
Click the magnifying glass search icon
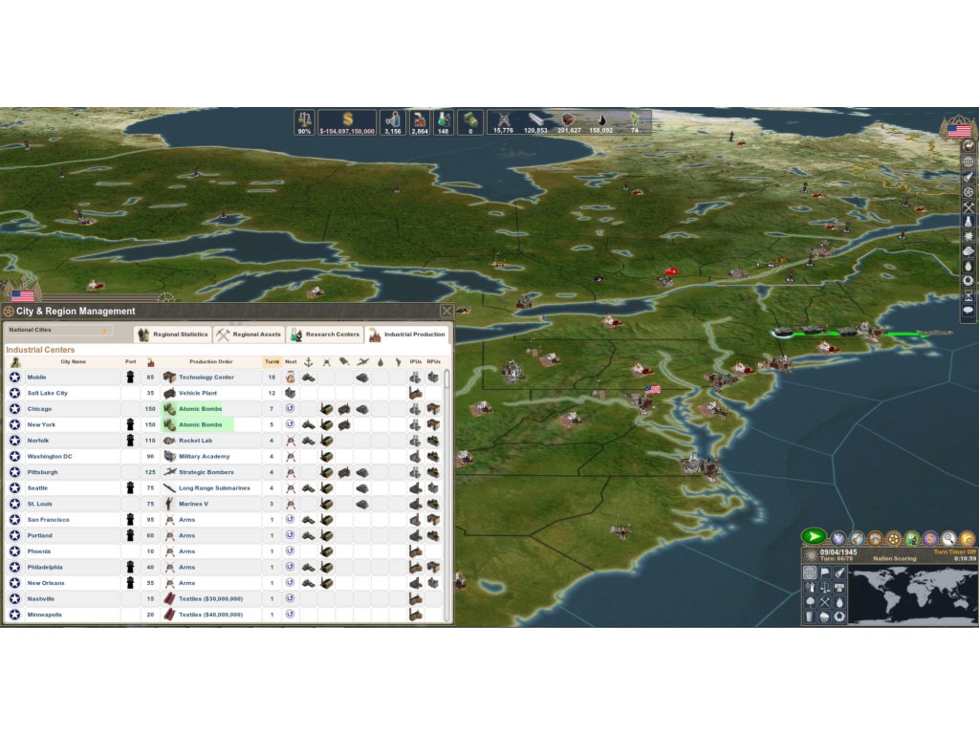pos(948,538)
